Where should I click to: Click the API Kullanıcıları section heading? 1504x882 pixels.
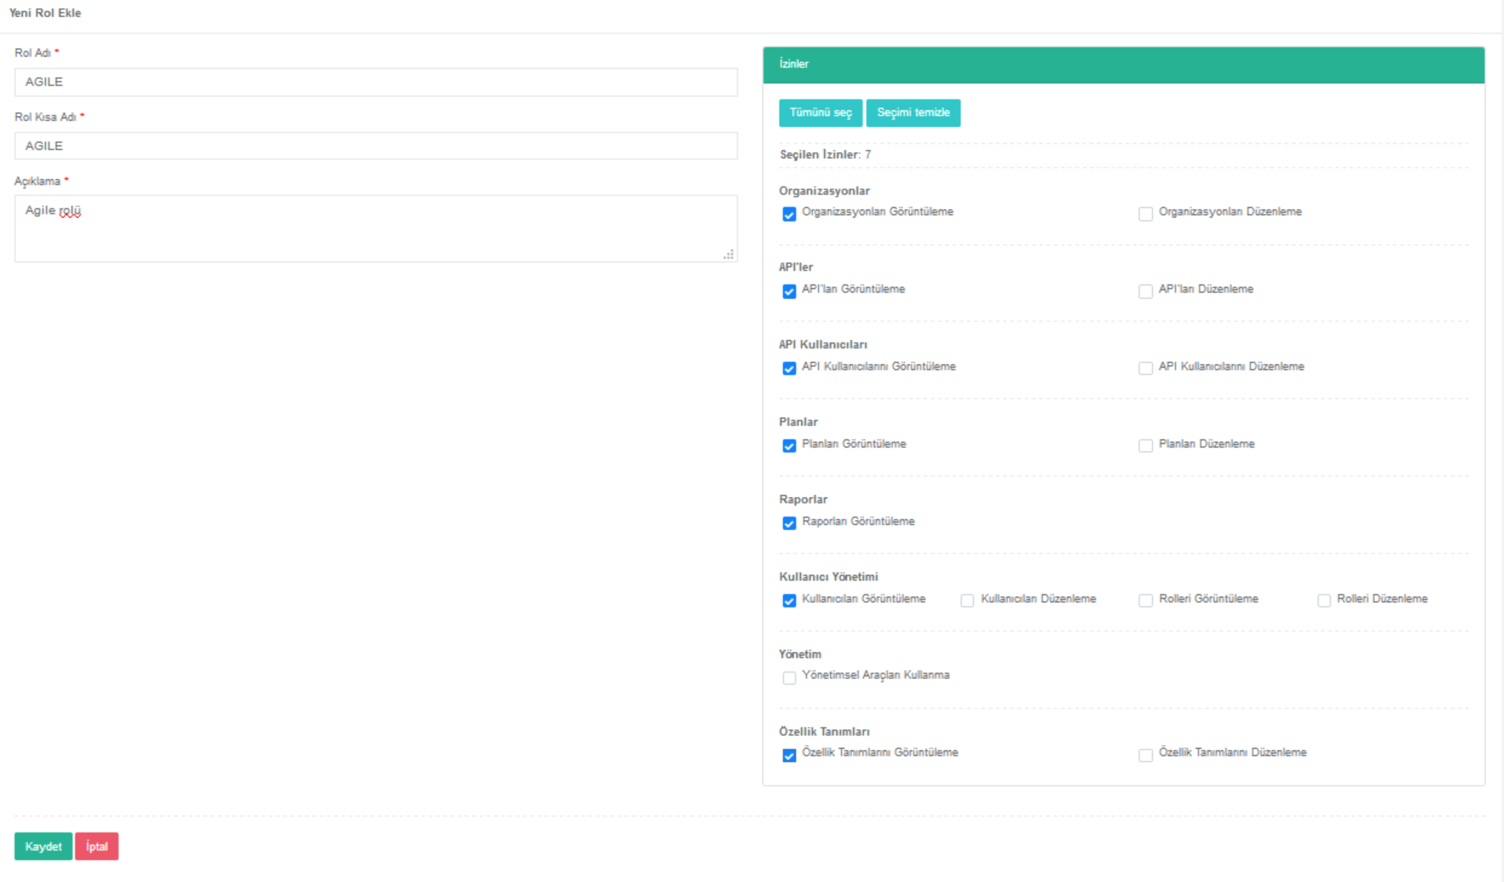pos(823,344)
